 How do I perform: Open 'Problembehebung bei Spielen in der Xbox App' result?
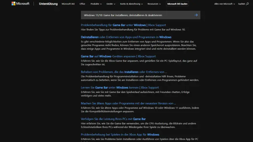coord(120,135)
